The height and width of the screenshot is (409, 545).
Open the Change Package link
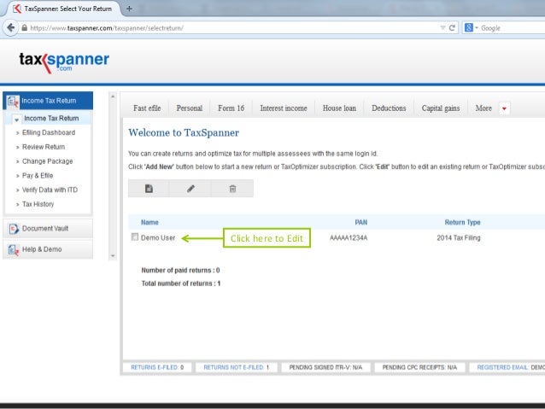[48, 161]
